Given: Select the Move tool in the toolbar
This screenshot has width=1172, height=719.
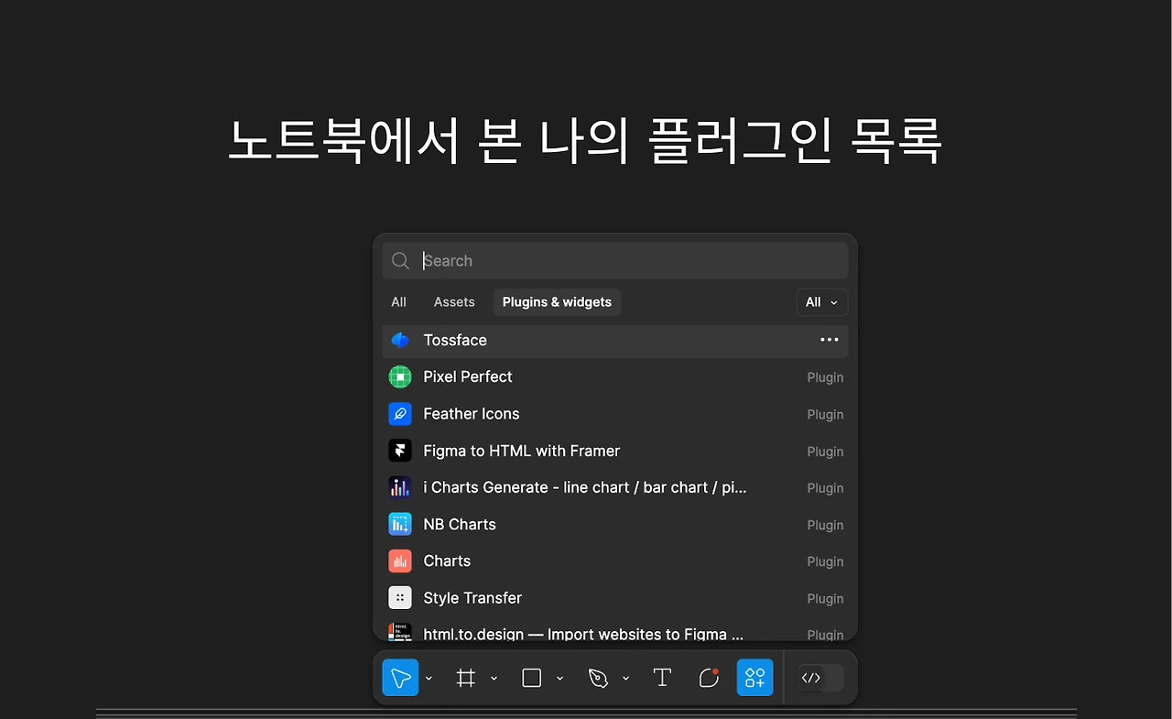Looking at the screenshot, I should click(x=400, y=678).
